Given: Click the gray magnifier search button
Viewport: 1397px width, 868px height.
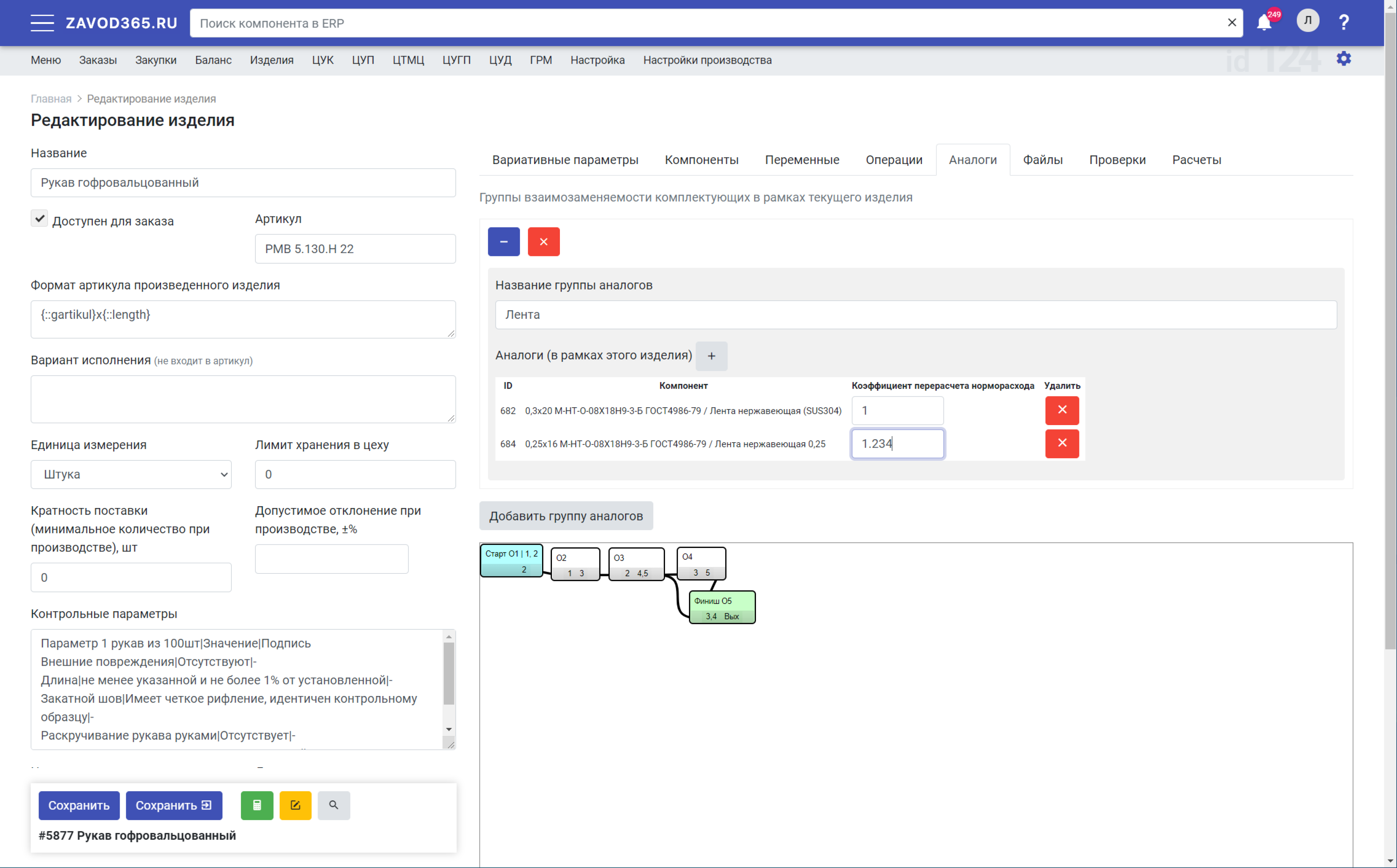Looking at the screenshot, I should (334, 805).
